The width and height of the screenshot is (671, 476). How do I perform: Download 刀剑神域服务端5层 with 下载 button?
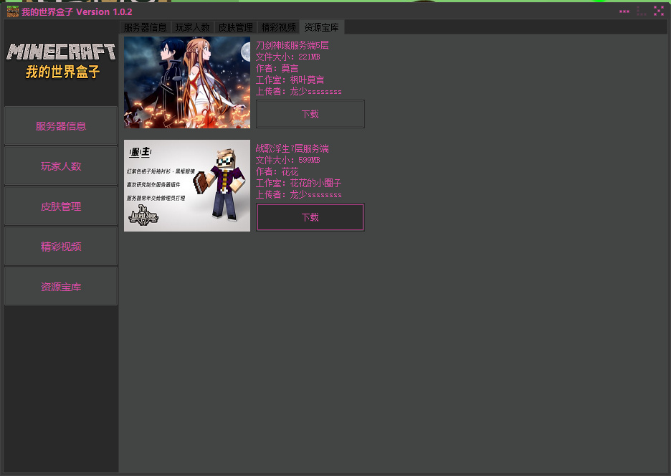(x=310, y=114)
